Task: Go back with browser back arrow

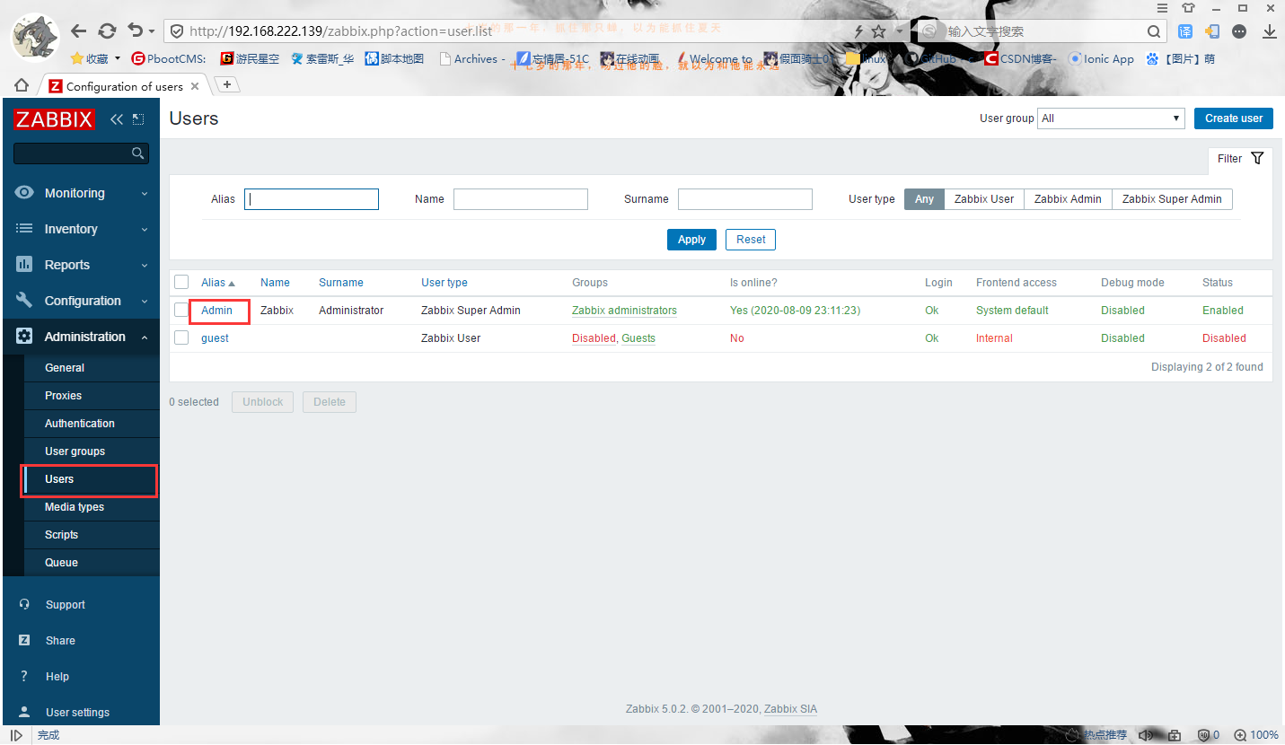Action: click(78, 31)
